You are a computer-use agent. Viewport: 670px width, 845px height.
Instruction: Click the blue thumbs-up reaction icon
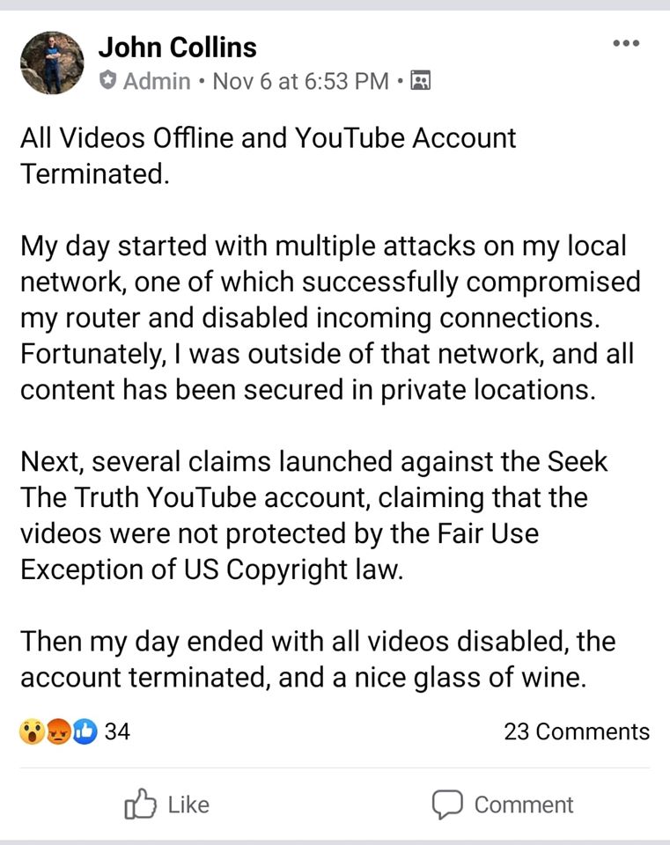[x=84, y=731]
